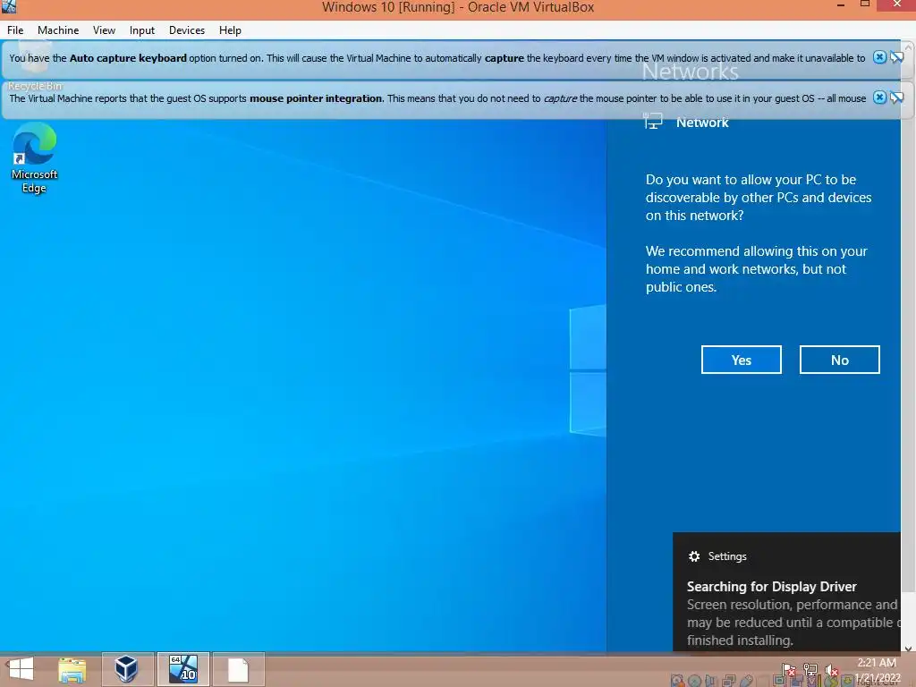The height and width of the screenshot is (687, 916).
Task: Open the Input menu
Action: click(x=142, y=30)
